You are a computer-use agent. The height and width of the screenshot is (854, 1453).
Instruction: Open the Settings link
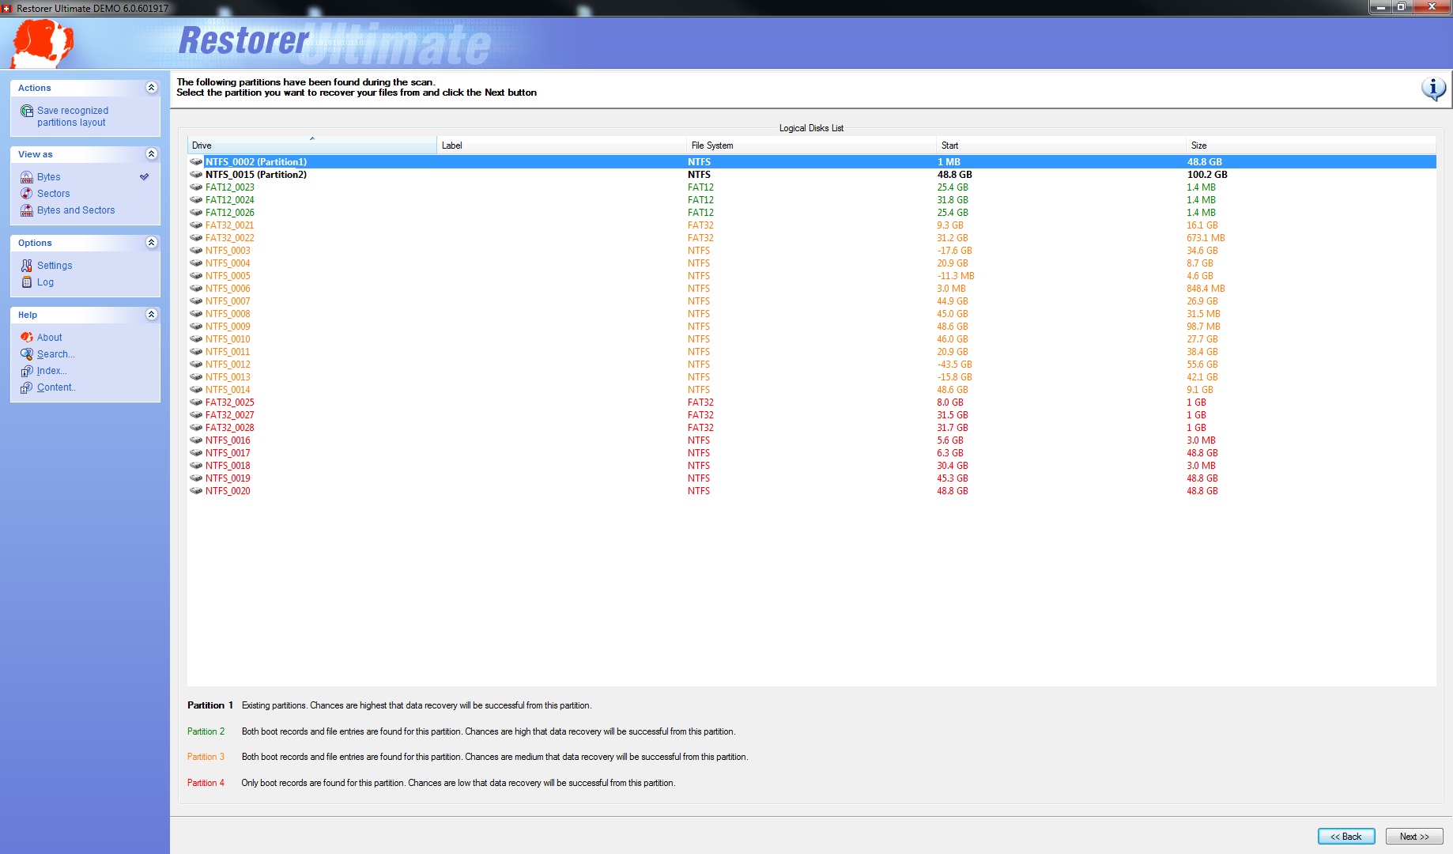tap(55, 266)
